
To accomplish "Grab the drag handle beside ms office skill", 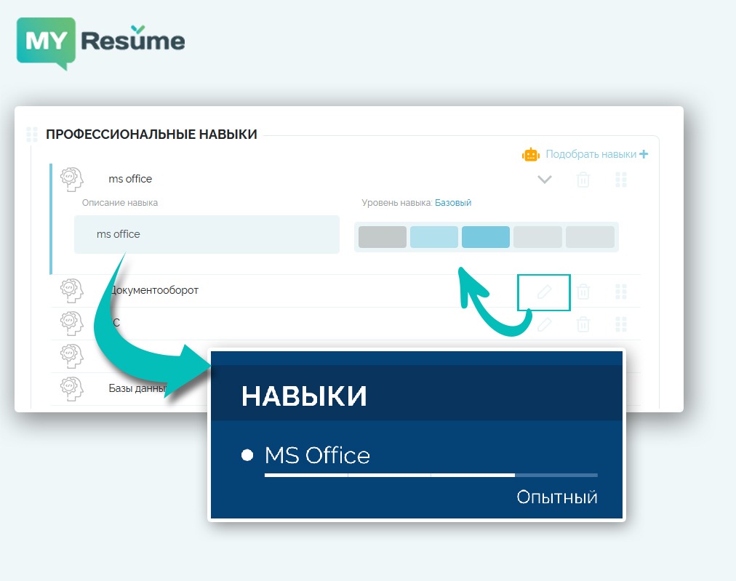I will point(621,180).
